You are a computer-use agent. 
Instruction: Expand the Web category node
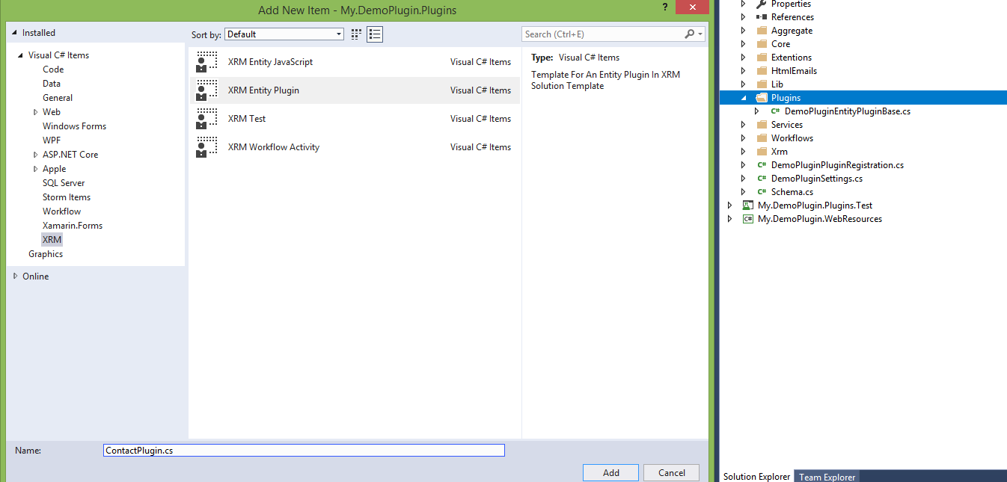pyautogui.click(x=35, y=112)
